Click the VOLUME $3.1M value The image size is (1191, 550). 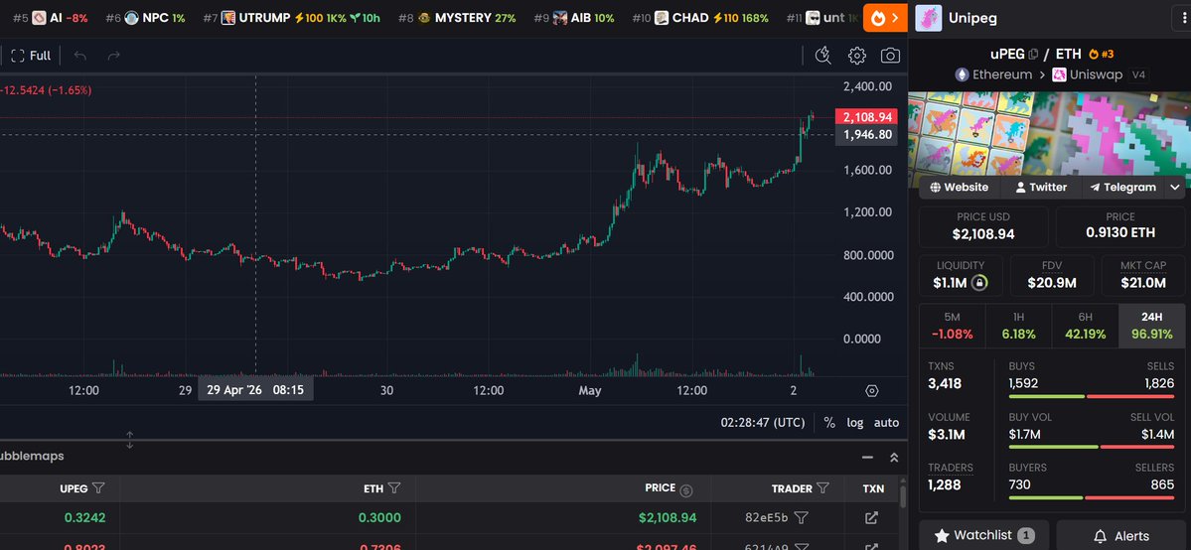(x=947, y=435)
